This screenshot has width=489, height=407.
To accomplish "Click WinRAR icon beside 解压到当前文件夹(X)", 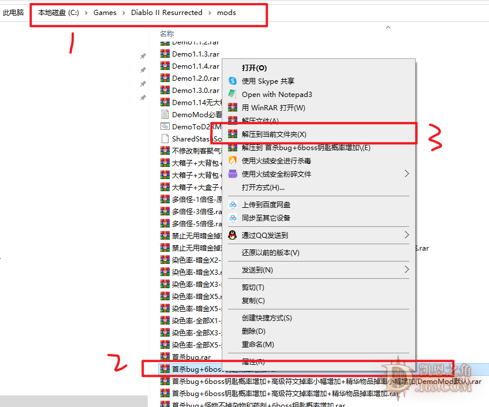I will coord(233,134).
